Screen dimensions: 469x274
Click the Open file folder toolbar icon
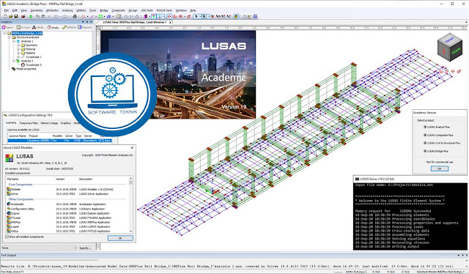point(11,16)
